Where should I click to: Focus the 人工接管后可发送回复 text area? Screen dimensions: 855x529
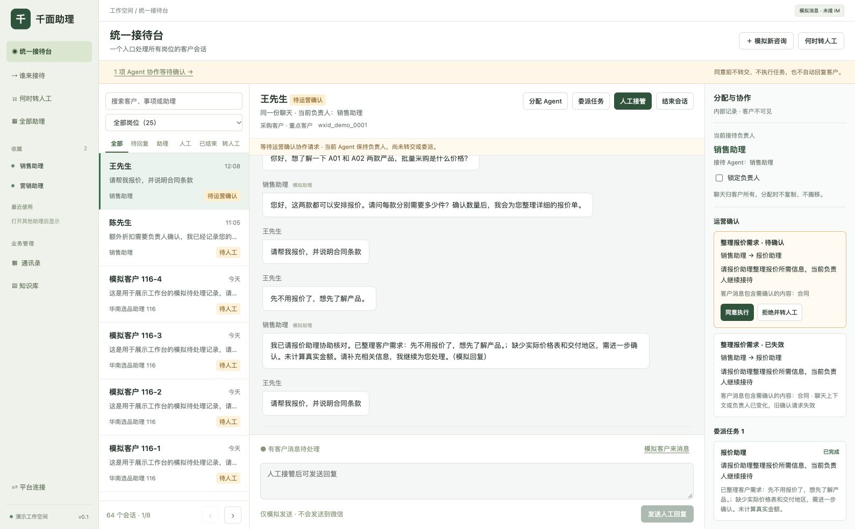[x=476, y=481]
